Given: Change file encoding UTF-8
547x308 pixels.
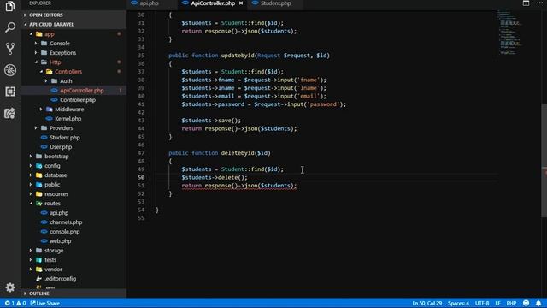Looking at the screenshot, I should coord(482,303).
